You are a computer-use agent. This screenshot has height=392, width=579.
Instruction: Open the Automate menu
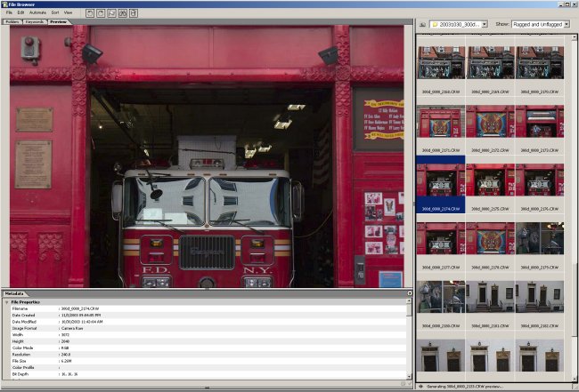[37, 12]
